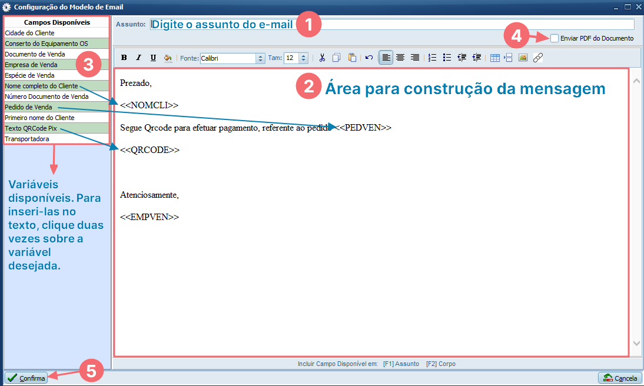Select Nome completo do Cliente field
The height and width of the screenshot is (386, 644).
click(x=57, y=86)
